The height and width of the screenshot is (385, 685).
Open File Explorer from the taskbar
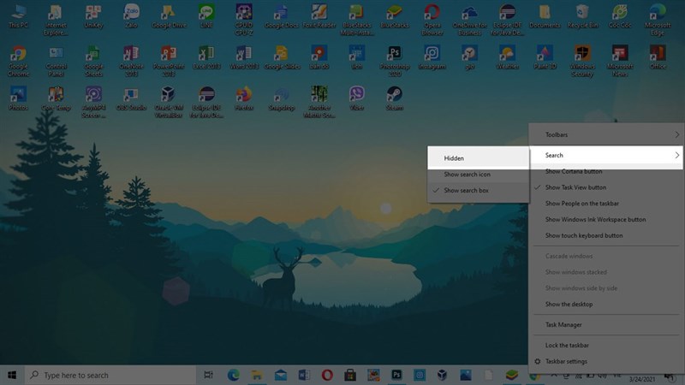(257, 375)
